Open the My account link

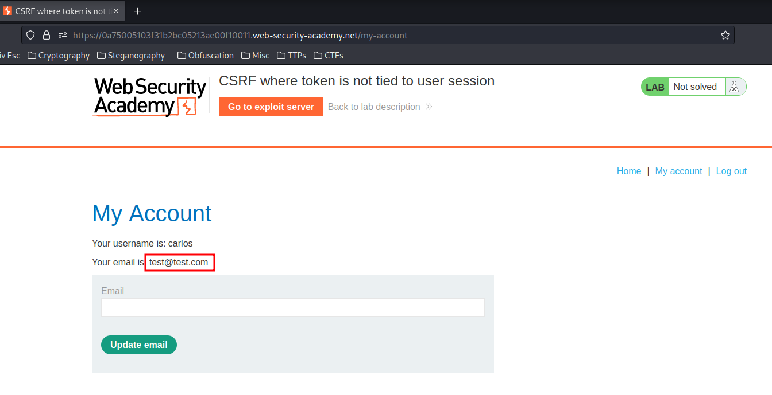(x=678, y=171)
